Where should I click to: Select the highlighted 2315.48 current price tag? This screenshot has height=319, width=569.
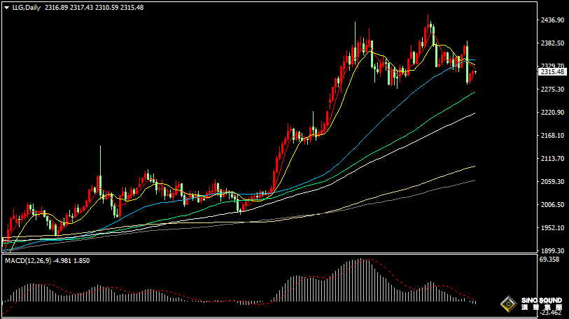point(552,71)
